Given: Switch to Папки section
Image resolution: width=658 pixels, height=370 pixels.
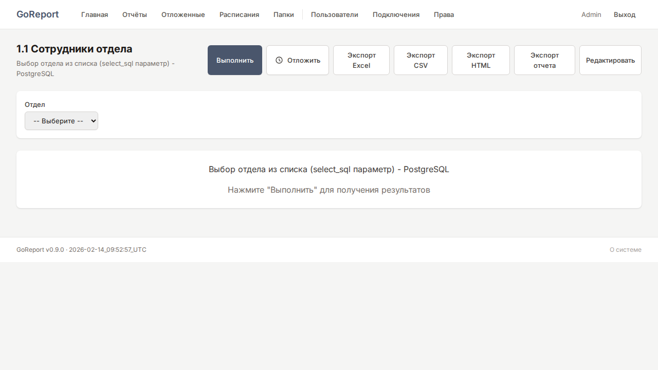Looking at the screenshot, I should pyautogui.click(x=284, y=14).
